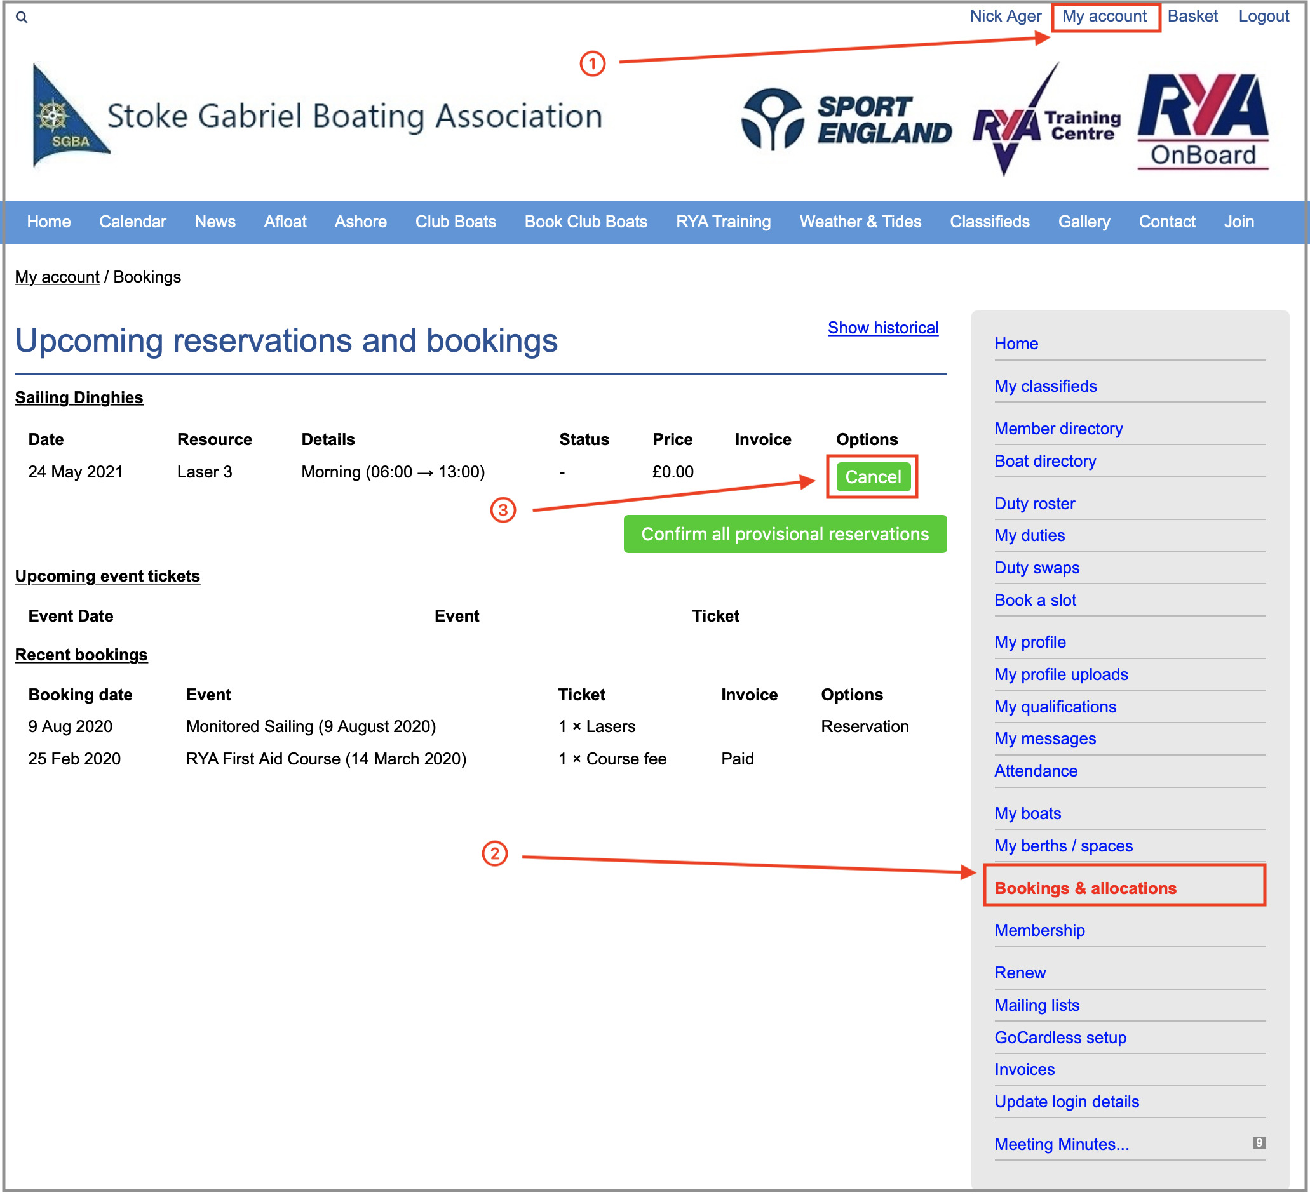This screenshot has height=1195, width=1310.
Task: Cancel the Laser 3 reservation
Action: click(x=873, y=477)
